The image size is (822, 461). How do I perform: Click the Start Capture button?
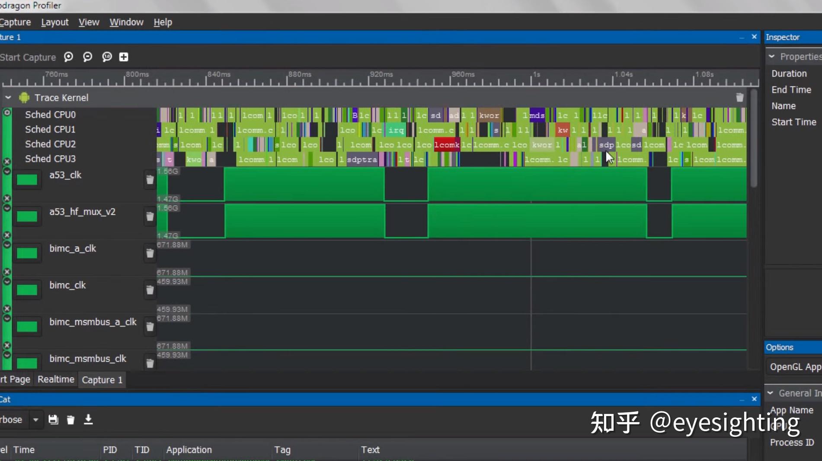pyautogui.click(x=28, y=57)
